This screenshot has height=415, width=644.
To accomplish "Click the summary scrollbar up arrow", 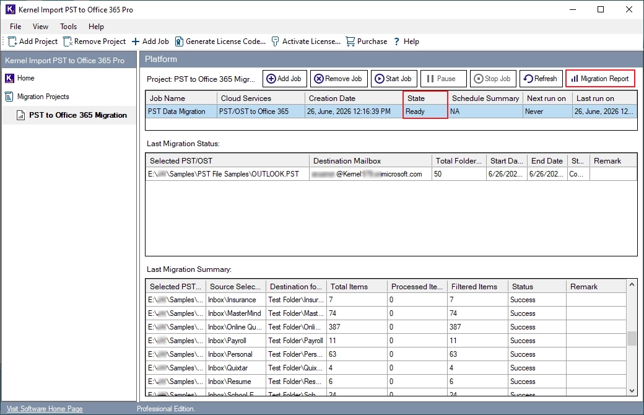I will point(632,284).
